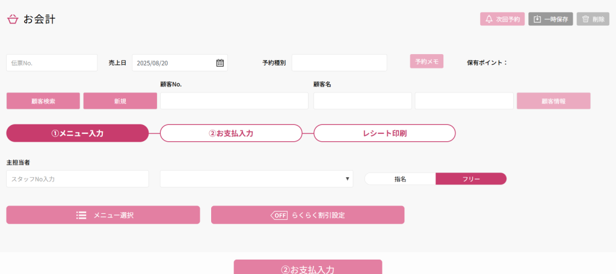Click the calendar icon in 売上日 field
This screenshot has height=274, width=616.
(220, 63)
